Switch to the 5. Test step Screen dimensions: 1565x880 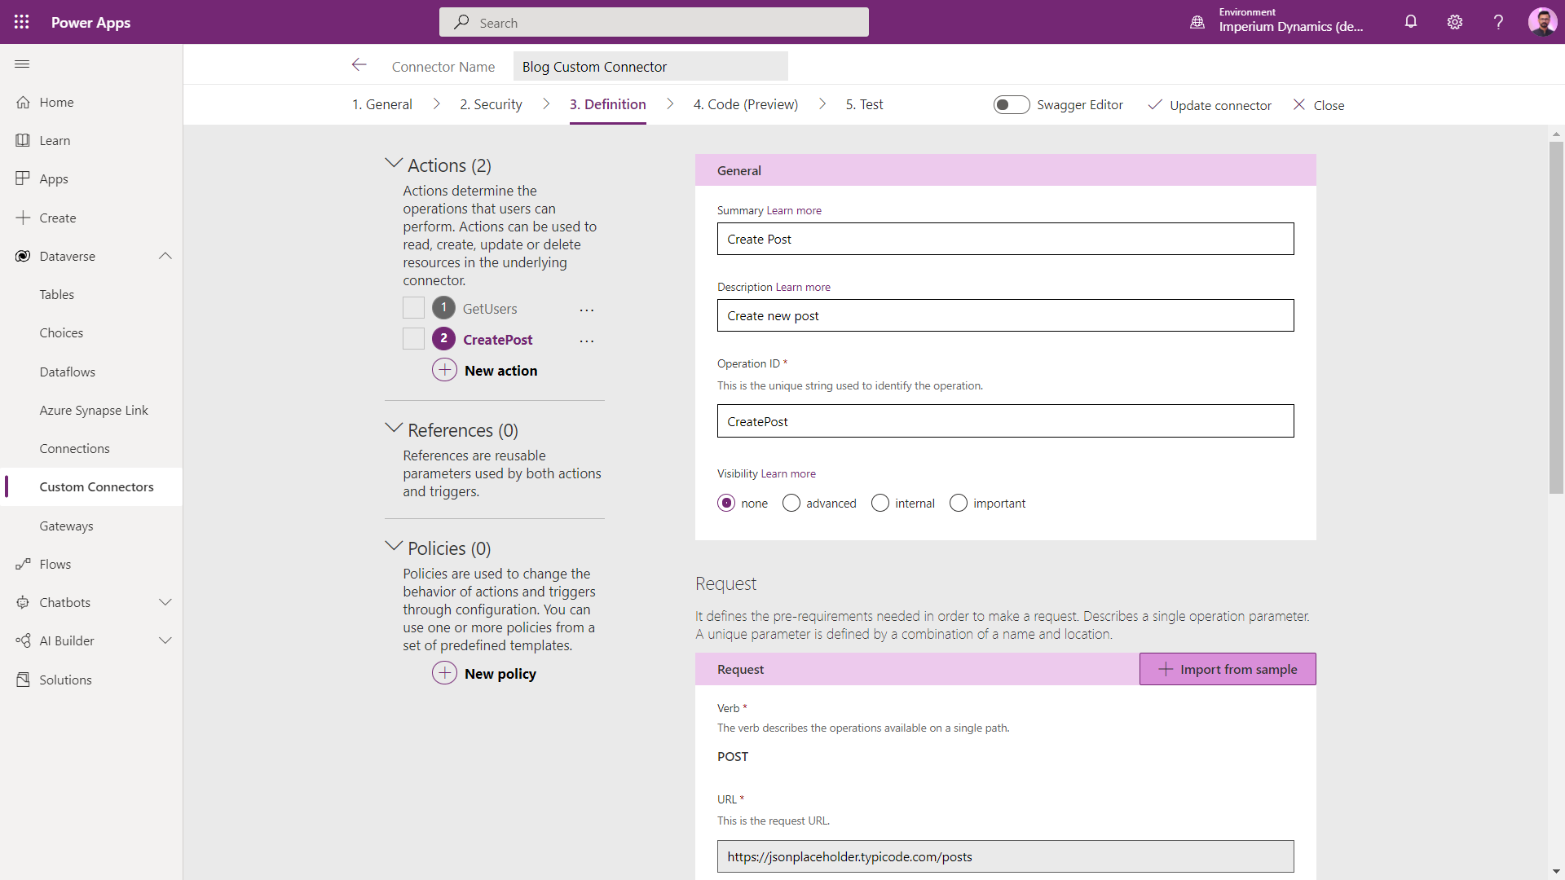[x=864, y=104]
